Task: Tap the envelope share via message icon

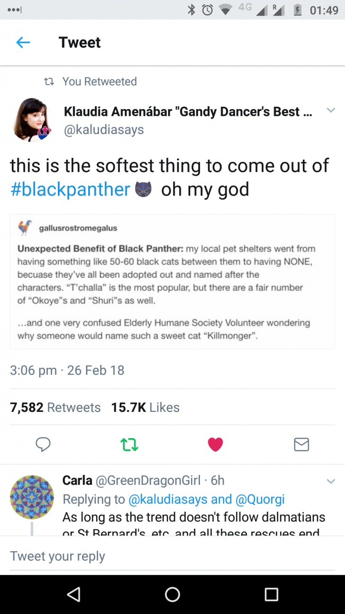Action: [301, 444]
